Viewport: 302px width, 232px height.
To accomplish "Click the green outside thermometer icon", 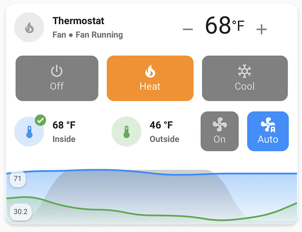I will tap(126, 132).
